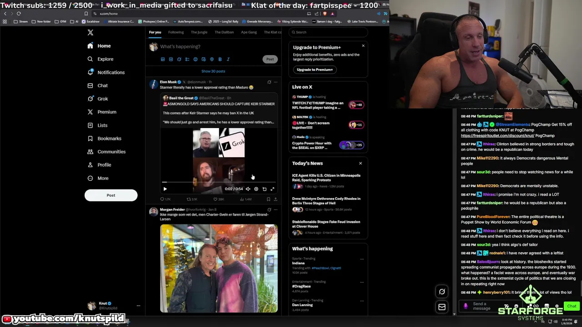Open Lists in the sidebar

97,125
